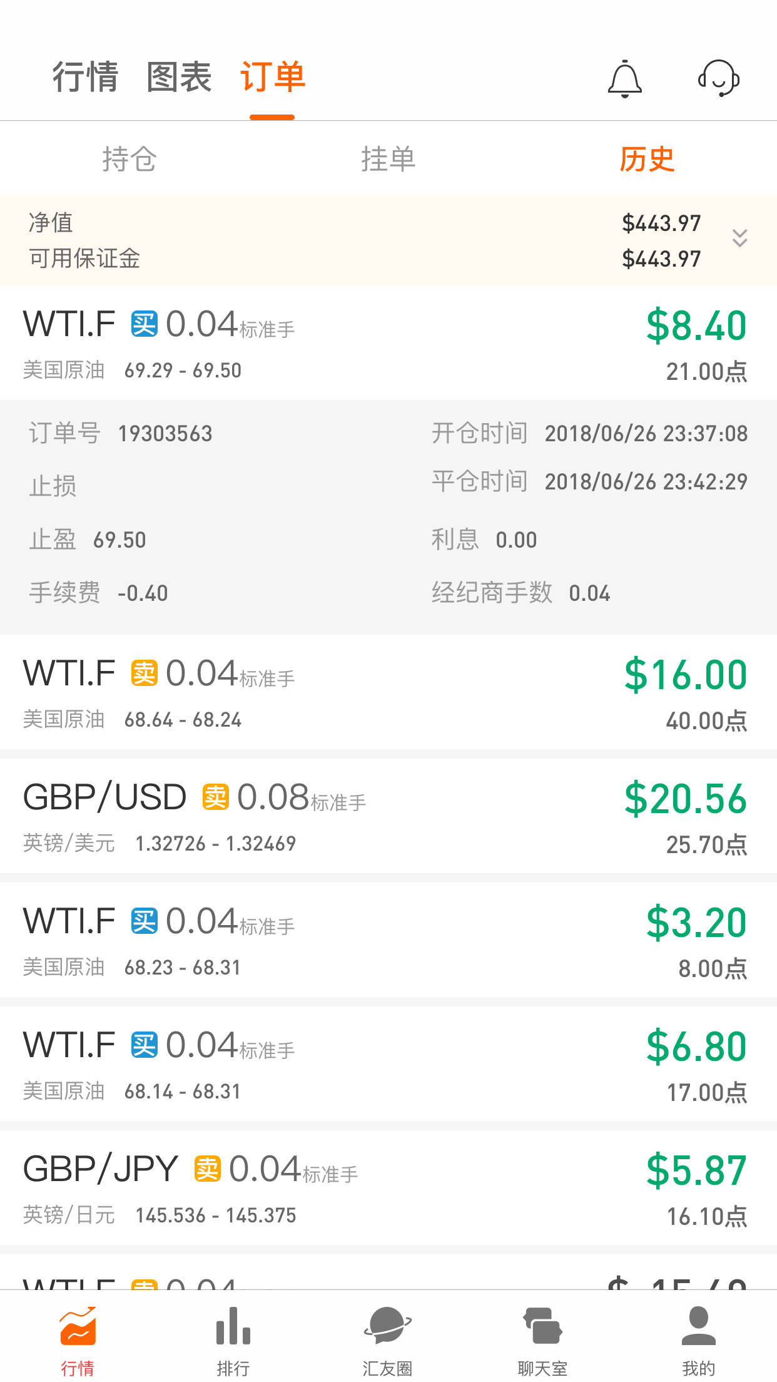Expand the WTI.F $16.00 sell order
777x1382 pixels.
tap(388, 692)
